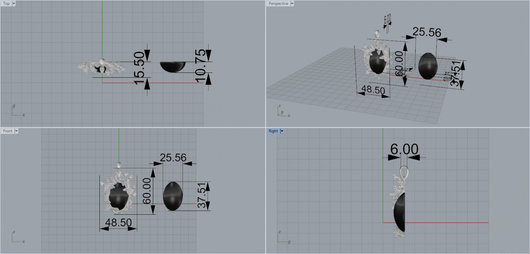Pick the 25.56 dimension in Perspective view

(x=426, y=32)
